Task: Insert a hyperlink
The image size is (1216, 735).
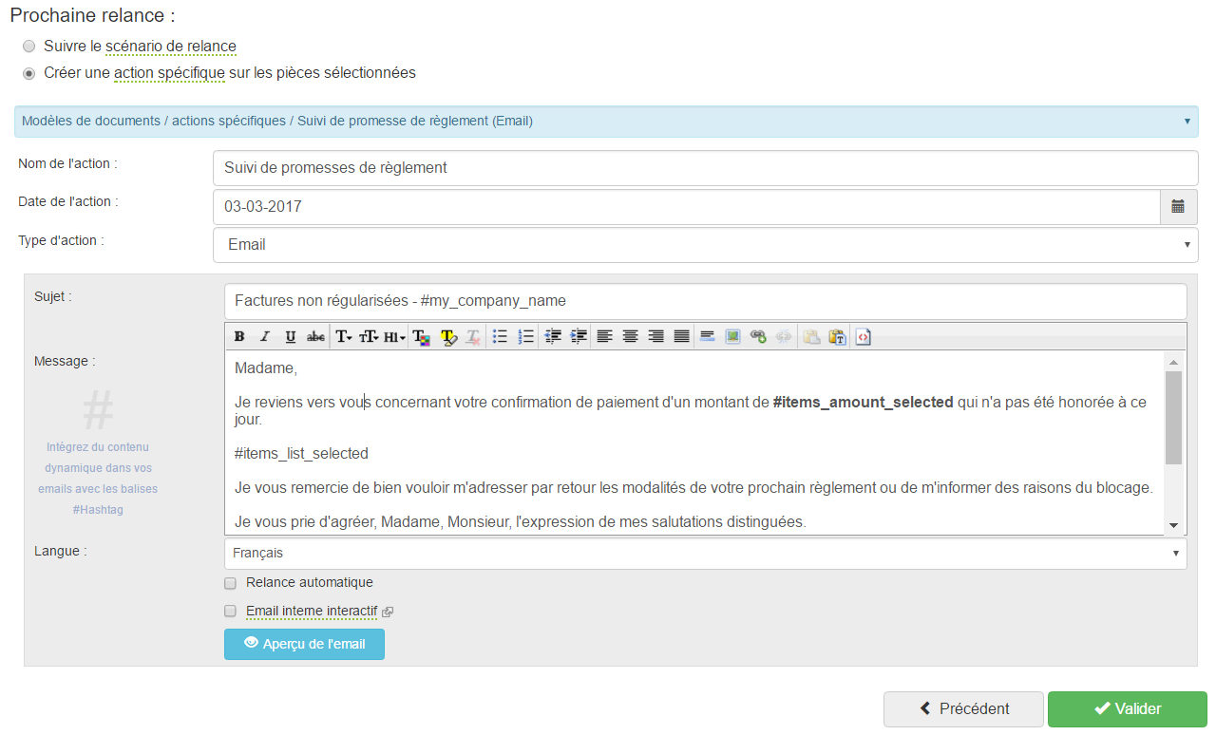Action: point(758,336)
